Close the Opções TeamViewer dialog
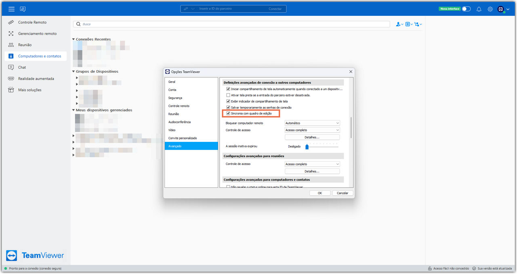 click(350, 72)
